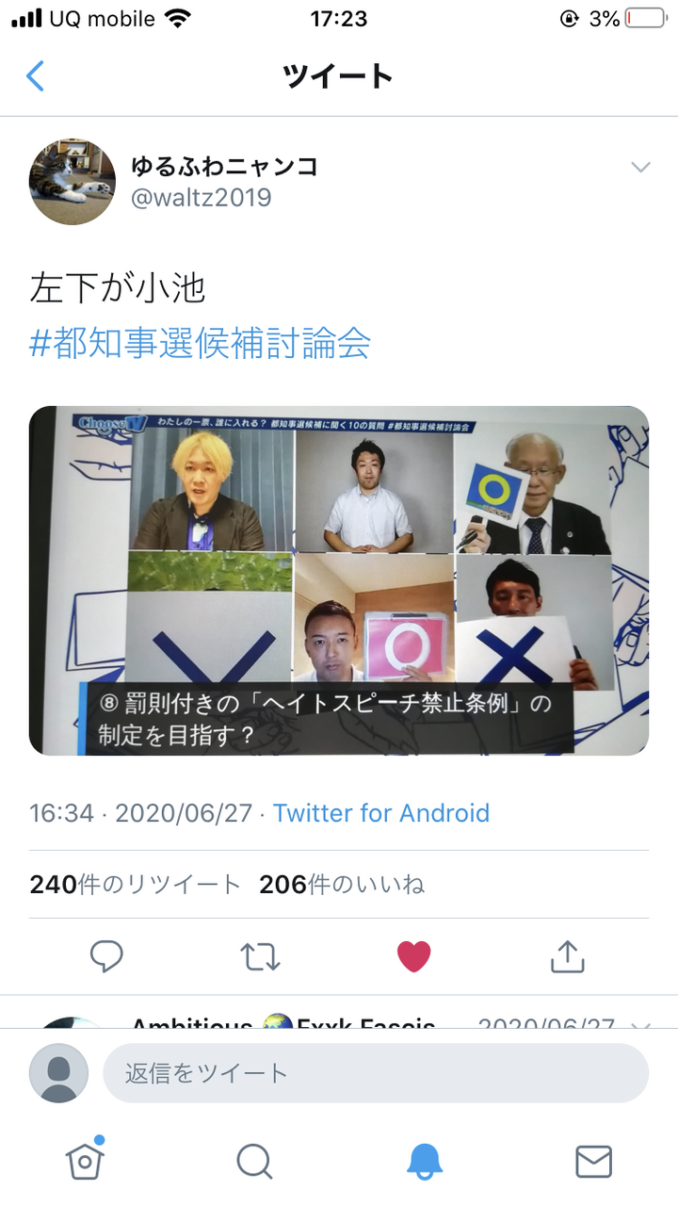Open the Messages envelope tab
This screenshot has width=678, height=1206.
(x=593, y=1162)
